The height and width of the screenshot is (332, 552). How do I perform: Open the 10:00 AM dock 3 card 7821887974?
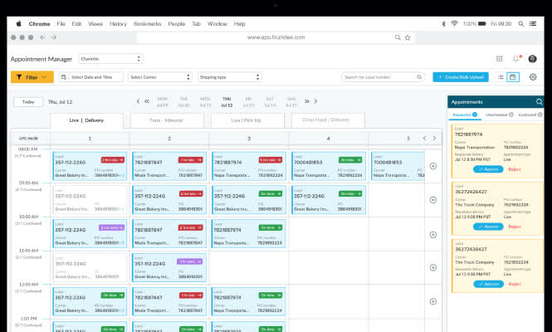click(249, 234)
